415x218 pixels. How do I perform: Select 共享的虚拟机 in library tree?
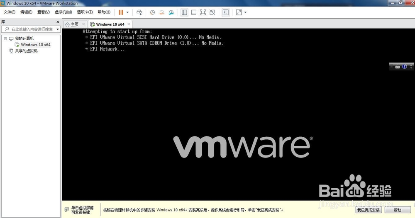coord(26,51)
